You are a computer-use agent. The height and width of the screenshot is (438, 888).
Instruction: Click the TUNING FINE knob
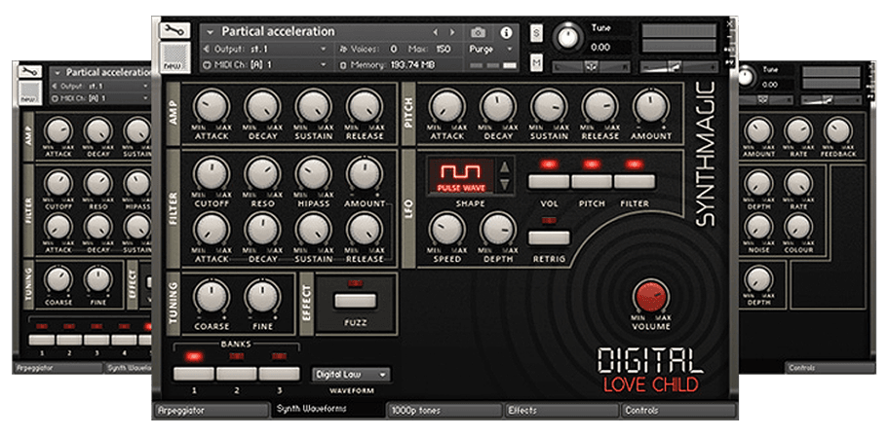(263, 296)
